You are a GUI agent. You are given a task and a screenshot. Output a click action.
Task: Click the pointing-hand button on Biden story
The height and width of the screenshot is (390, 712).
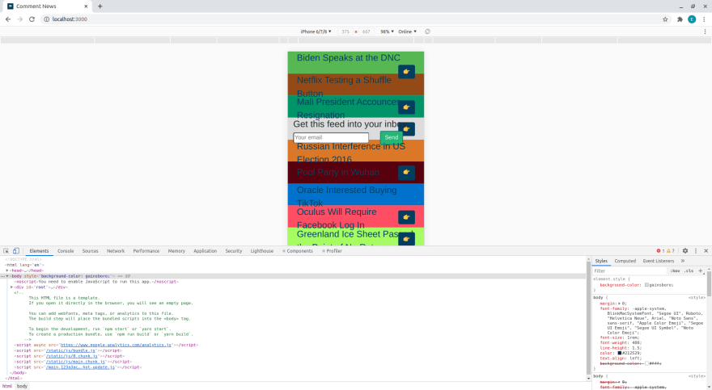click(406, 72)
